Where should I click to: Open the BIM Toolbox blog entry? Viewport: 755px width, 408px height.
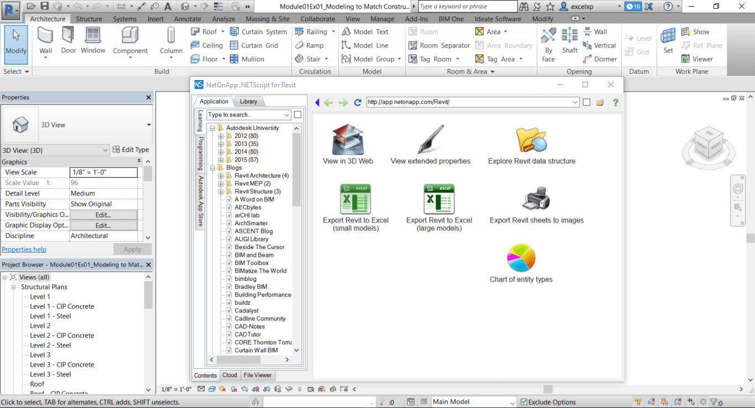pos(251,263)
